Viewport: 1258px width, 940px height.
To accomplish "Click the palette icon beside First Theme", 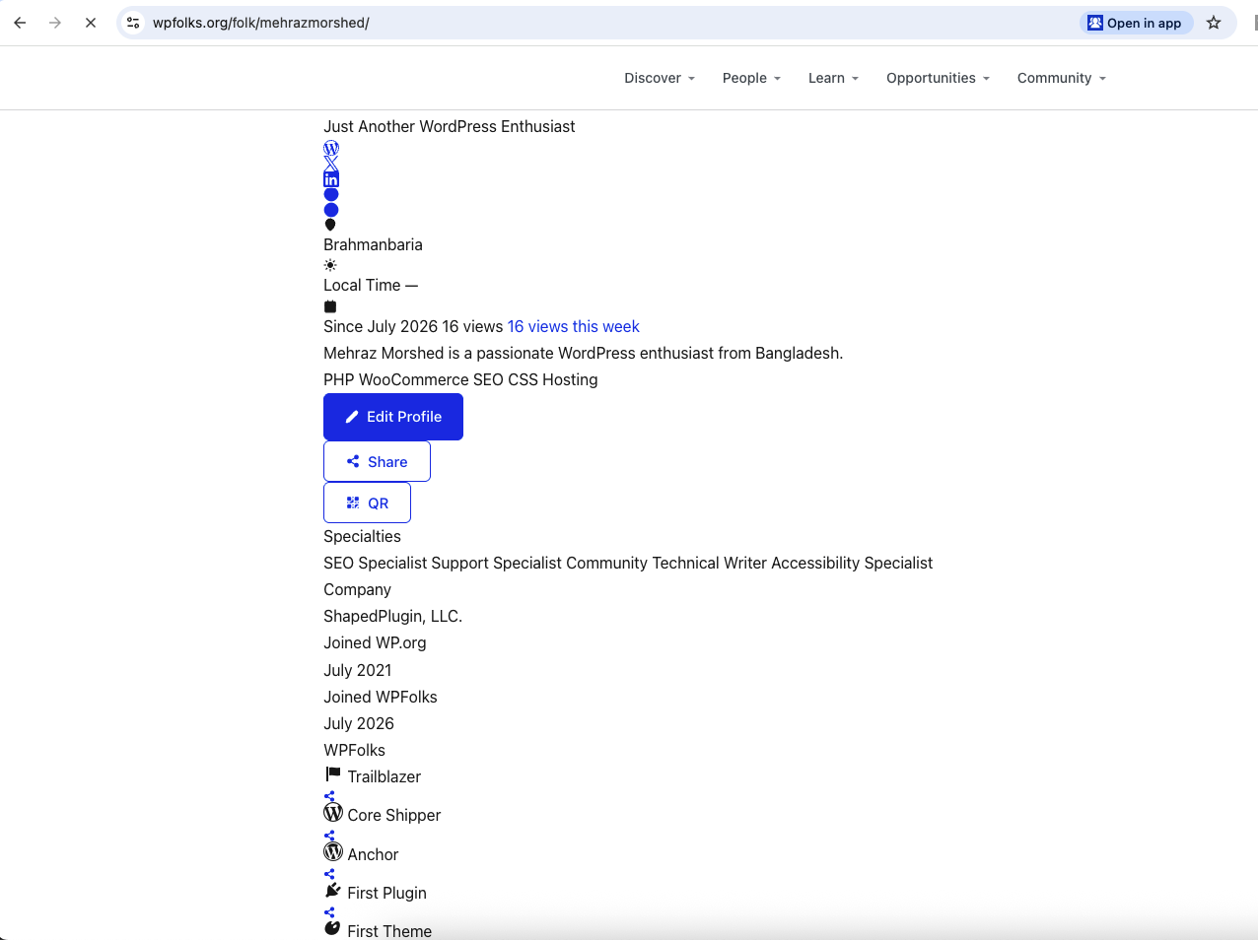I will (332, 928).
